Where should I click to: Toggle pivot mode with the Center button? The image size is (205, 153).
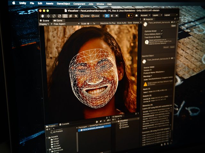[85, 16]
